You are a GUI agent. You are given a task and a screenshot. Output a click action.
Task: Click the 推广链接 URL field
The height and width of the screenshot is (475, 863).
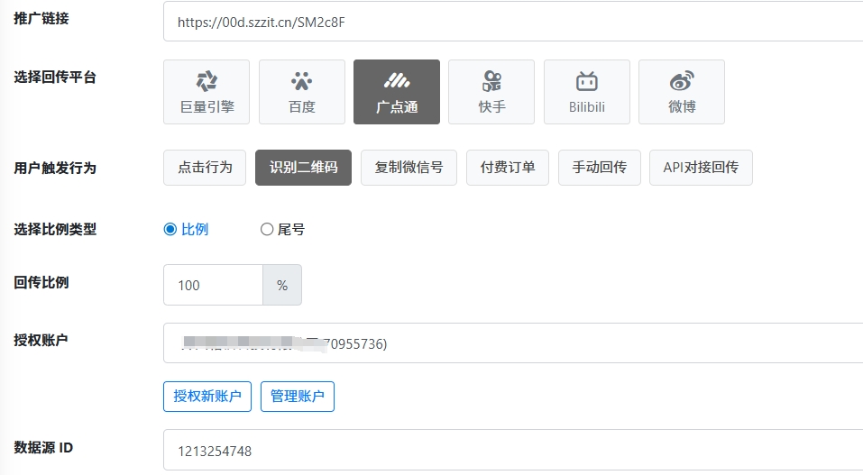coord(512,22)
